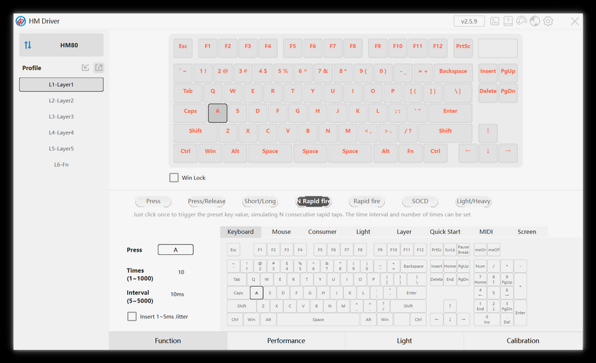The image size is (596, 363).
Task: Open the help manual book icon
Action: tap(508, 21)
